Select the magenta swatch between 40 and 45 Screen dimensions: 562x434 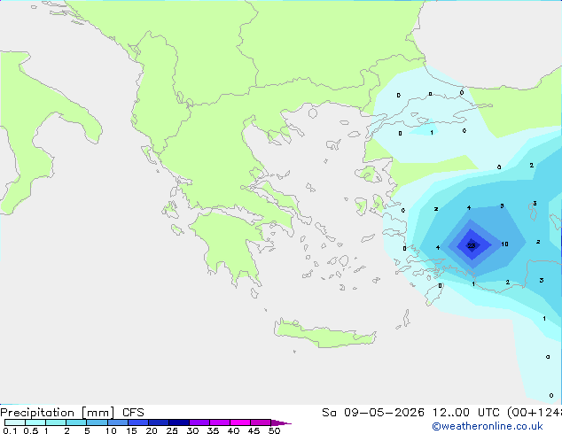[x=240, y=422]
